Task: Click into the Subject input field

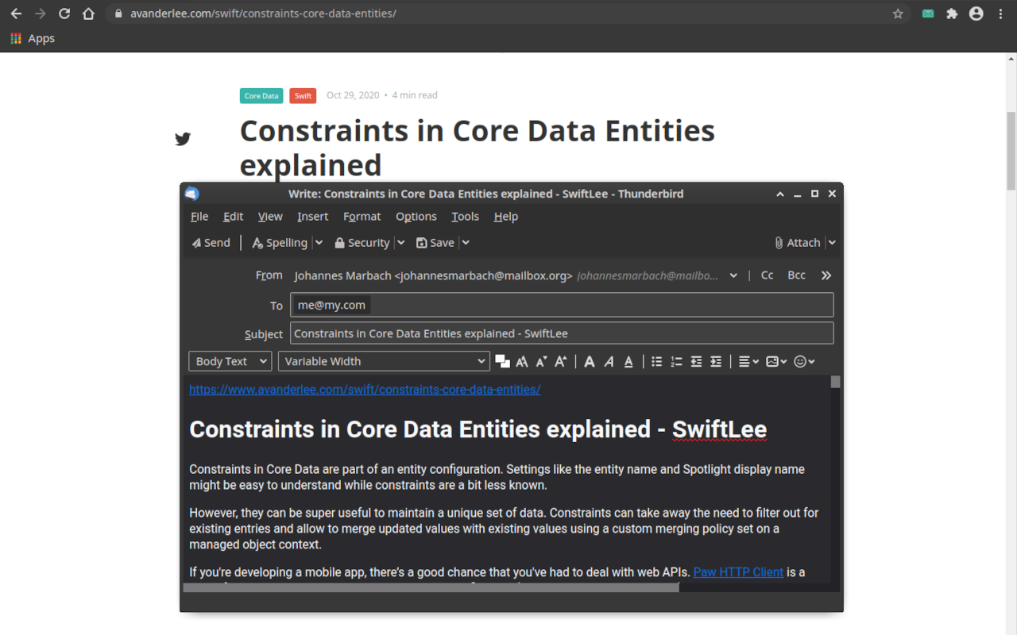Action: [x=561, y=333]
